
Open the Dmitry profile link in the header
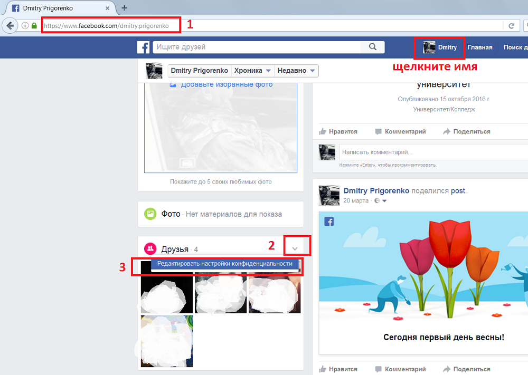440,47
